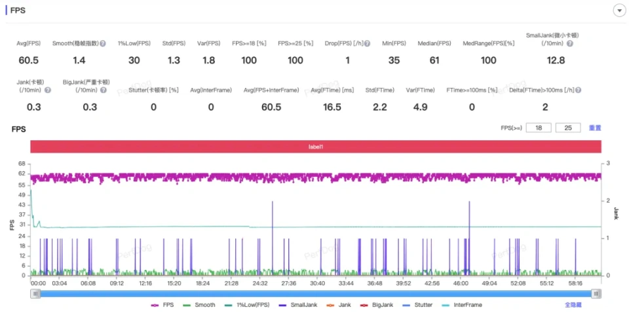Toggle FPS series in chart legend
Image resolution: width=629 pixels, height=312 pixels.
163,305
